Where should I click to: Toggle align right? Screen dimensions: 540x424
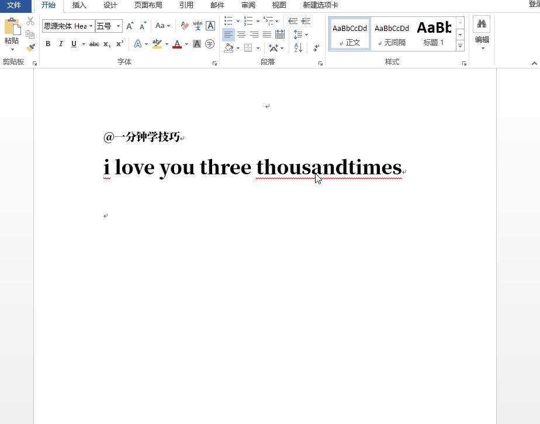(254, 35)
